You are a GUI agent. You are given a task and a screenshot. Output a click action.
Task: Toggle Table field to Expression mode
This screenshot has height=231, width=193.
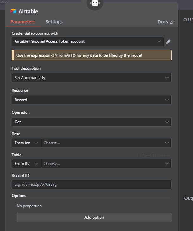[161, 155]
